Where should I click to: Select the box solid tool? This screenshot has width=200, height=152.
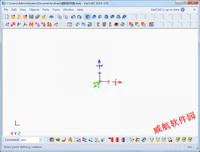(88, 17)
